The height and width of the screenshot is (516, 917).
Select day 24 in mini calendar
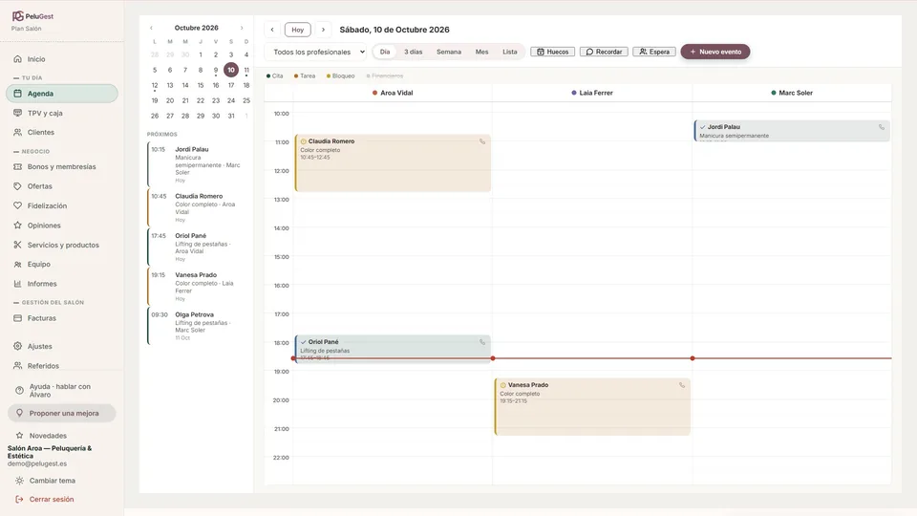point(231,100)
